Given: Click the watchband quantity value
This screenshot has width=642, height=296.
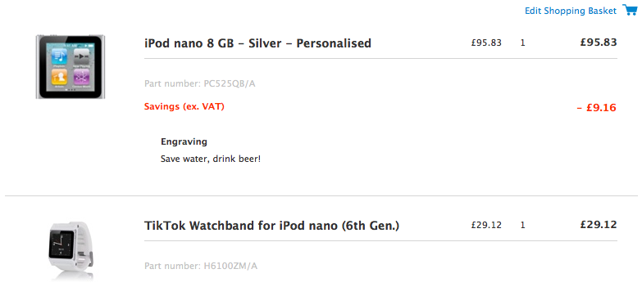Looking at the screenshot, I should (x=522, y=225).
